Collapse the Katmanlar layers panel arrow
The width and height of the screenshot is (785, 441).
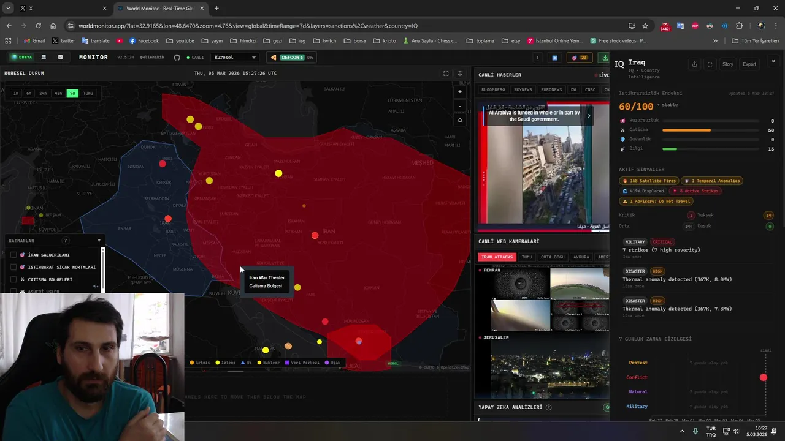[99, 241]
